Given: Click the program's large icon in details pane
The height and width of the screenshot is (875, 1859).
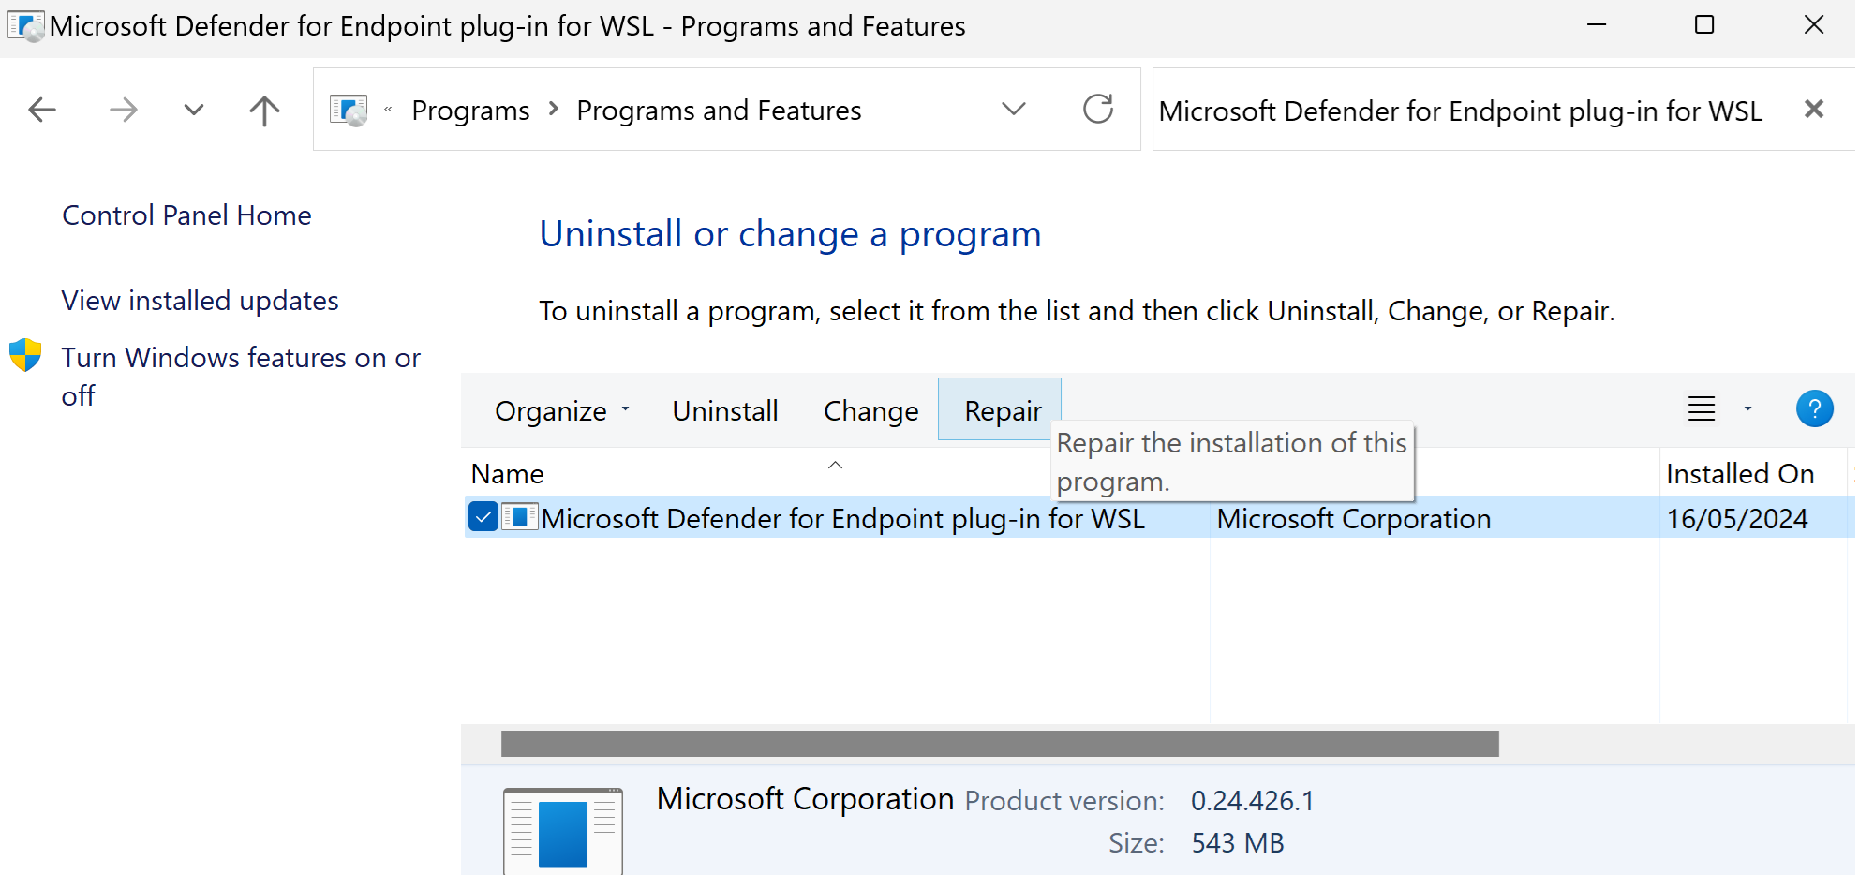Looking at the screenshot, I should [563, 832].
